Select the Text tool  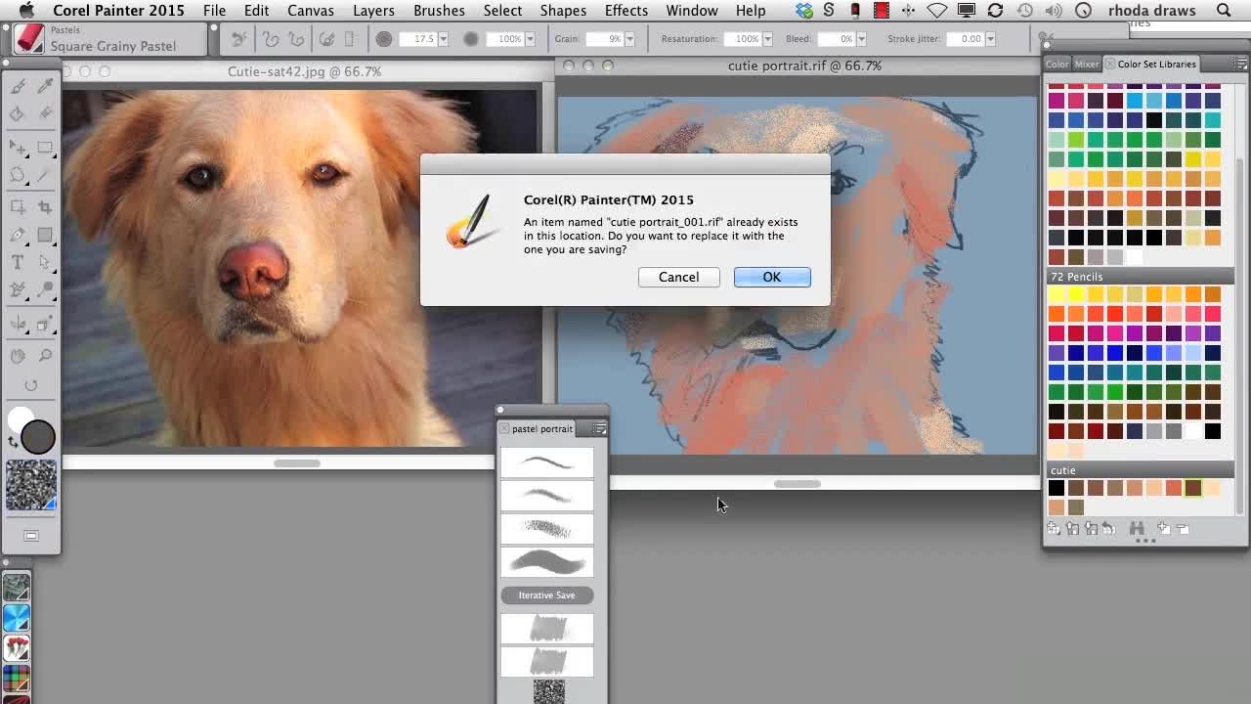[x=18, y=262]
